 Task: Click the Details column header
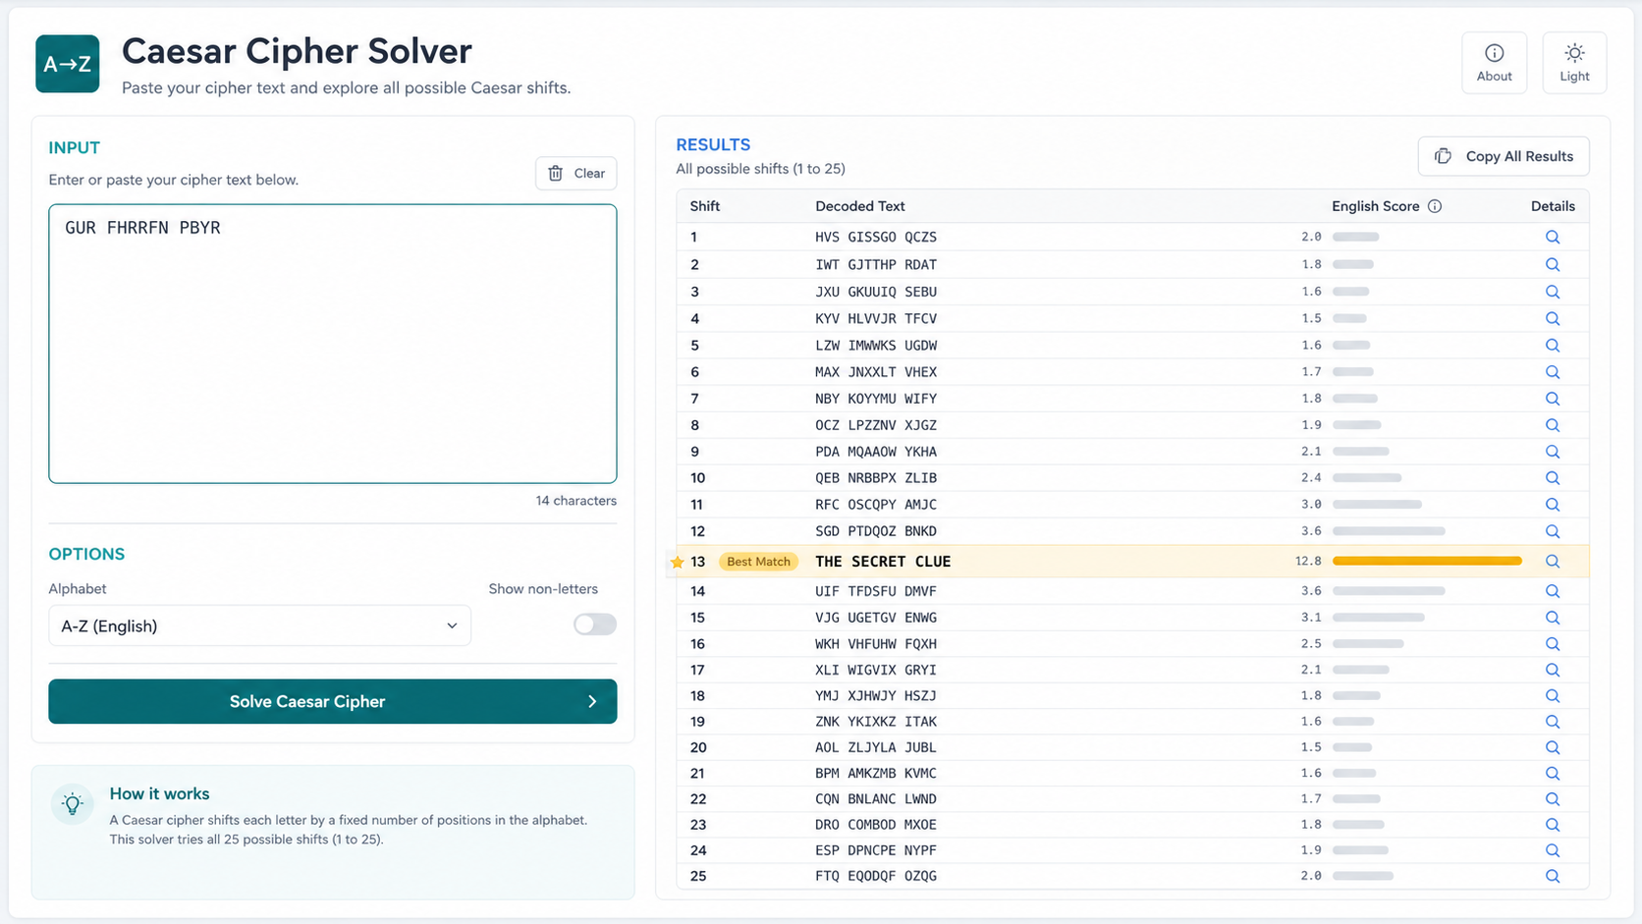tap(1553, 206)
